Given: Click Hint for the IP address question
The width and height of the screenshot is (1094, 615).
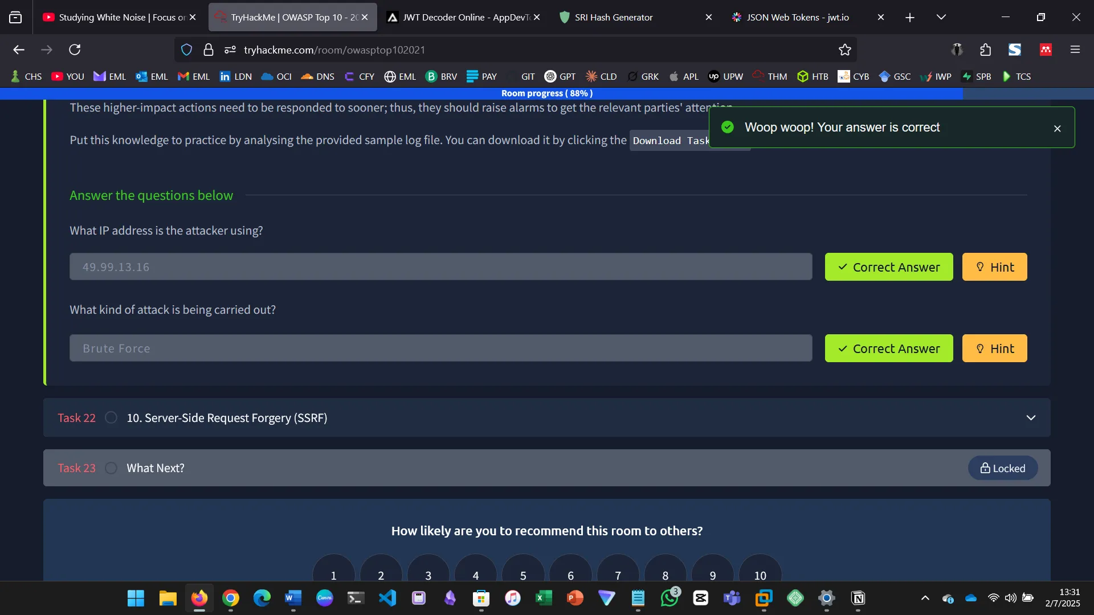Looking at the screenshot, I should coord(994,267).
